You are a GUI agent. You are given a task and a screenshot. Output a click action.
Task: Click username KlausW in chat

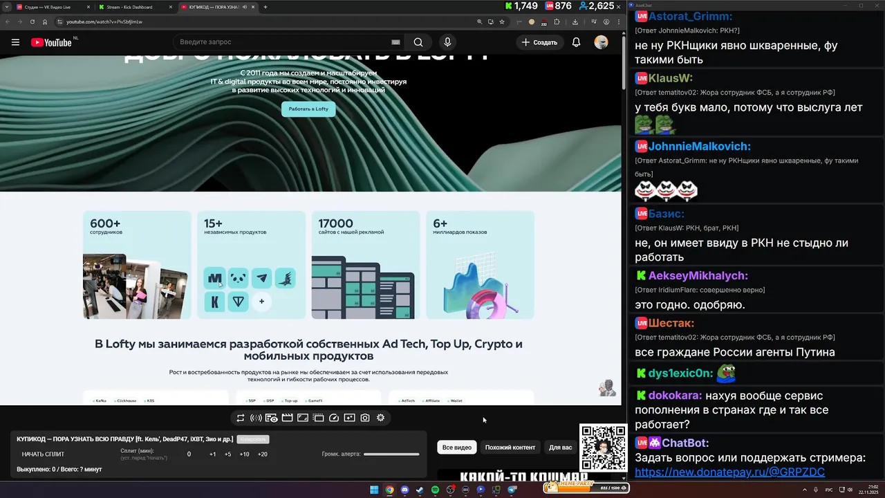[x=670, y=78]
